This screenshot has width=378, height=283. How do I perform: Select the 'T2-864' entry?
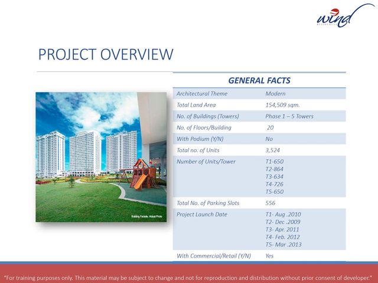[274, 169]
